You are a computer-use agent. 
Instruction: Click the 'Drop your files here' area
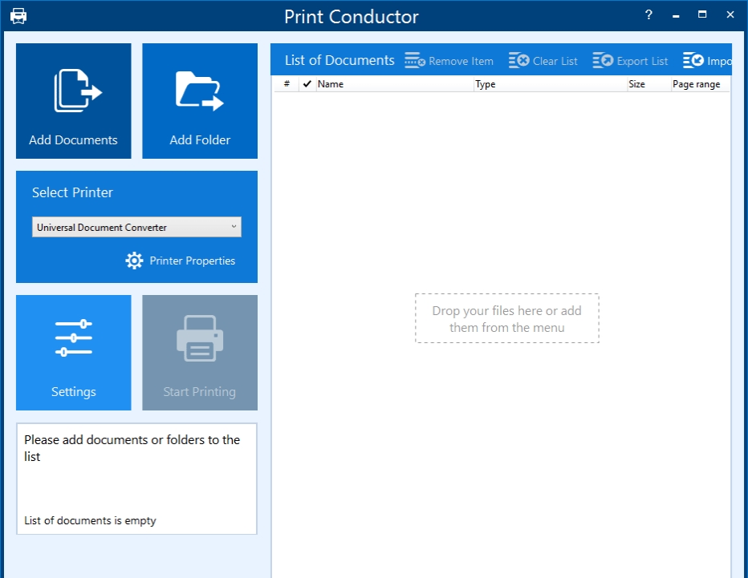(506, 319)
